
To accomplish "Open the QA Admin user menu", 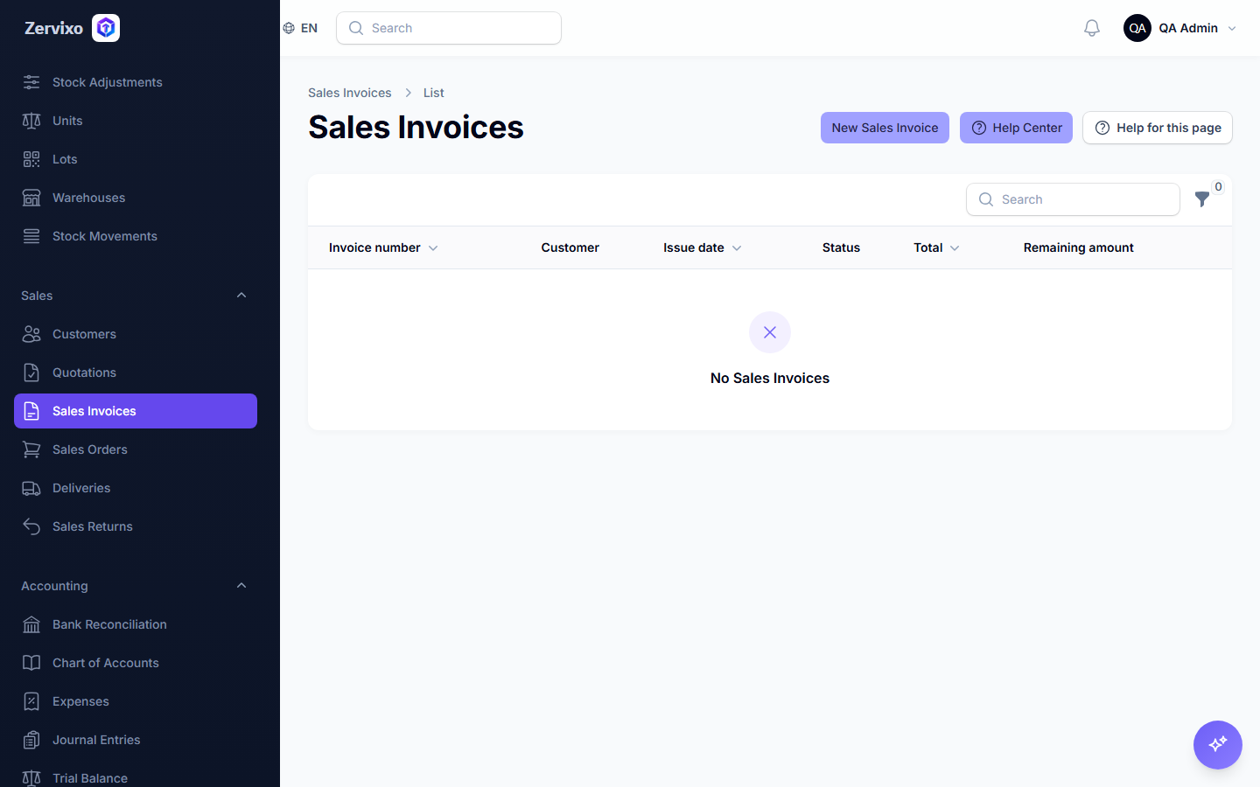I will click(1180, 28).
